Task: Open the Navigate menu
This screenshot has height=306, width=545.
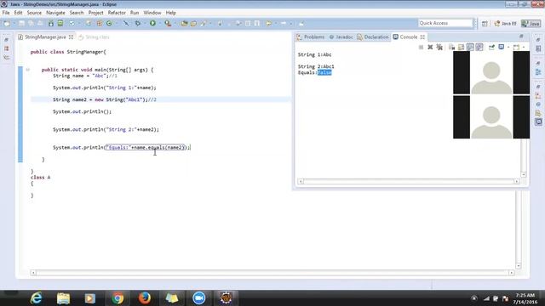Action: 55,13
